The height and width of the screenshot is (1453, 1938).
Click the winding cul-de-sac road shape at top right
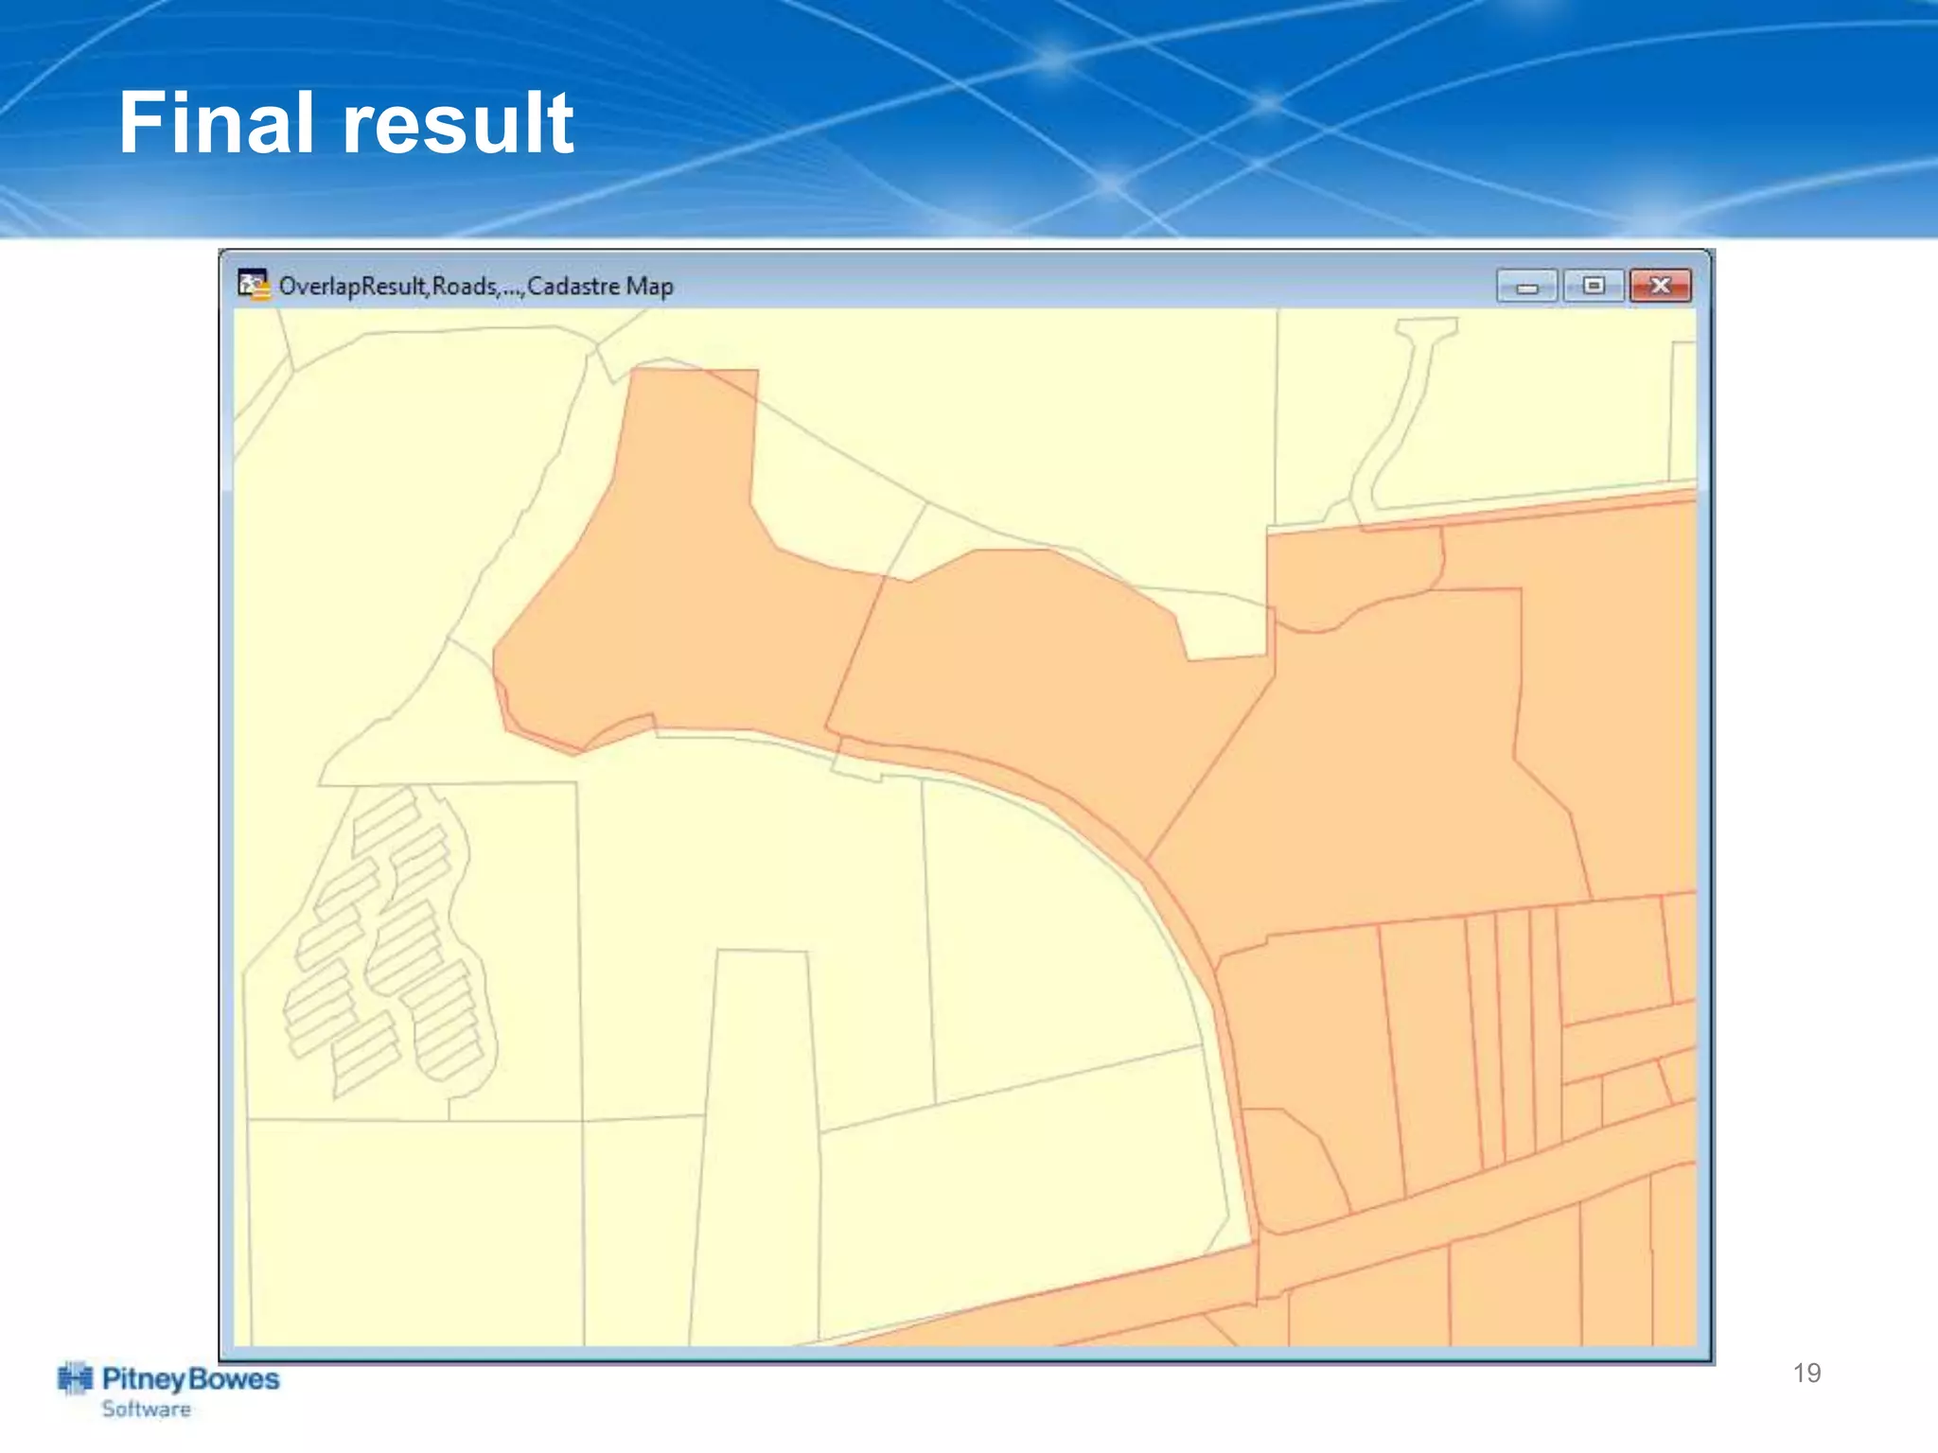tap(1401, 416)
